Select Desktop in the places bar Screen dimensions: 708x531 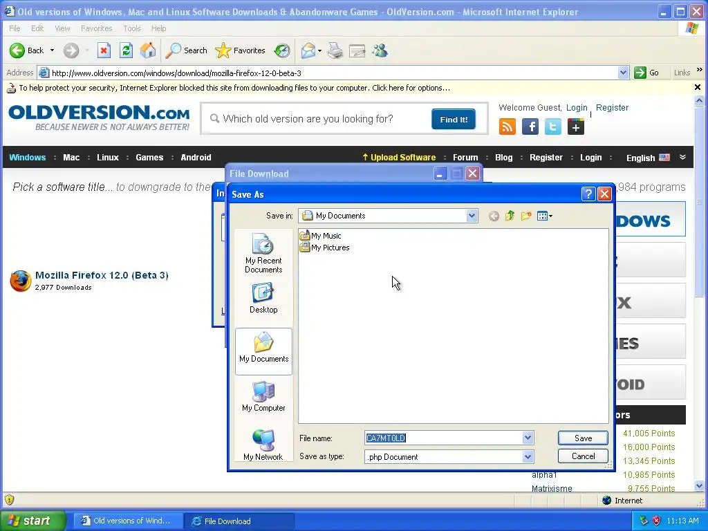263,298
